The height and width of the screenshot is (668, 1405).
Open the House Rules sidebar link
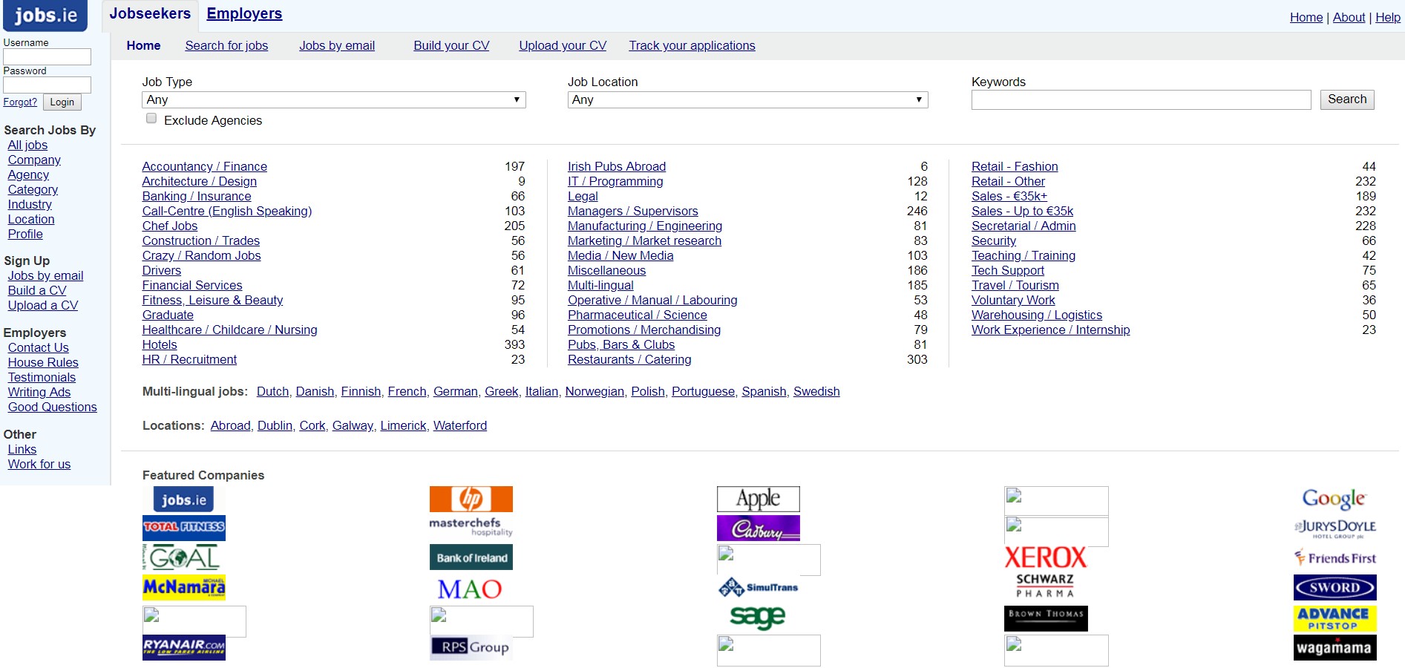pos(43,362)
